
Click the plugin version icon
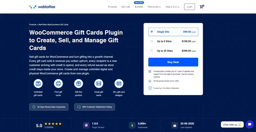pos(86,125)
